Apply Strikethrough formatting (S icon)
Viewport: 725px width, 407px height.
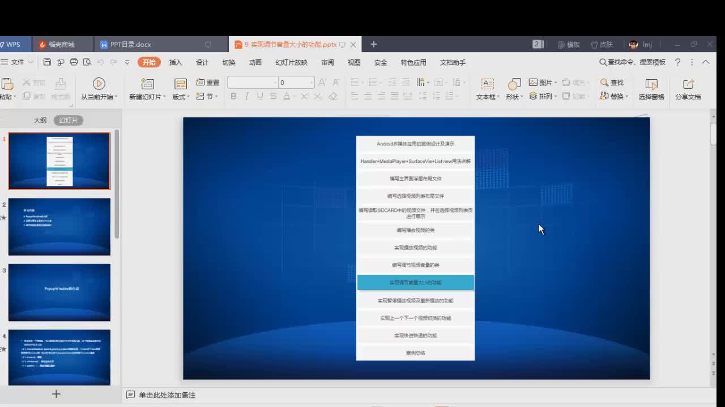click(x=273, y=97)
